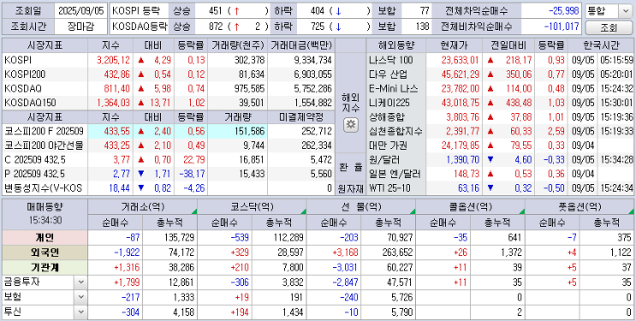Click 상해종합 row label
The width and height of the screenshot is (636, 321).
tap(387, 117)
